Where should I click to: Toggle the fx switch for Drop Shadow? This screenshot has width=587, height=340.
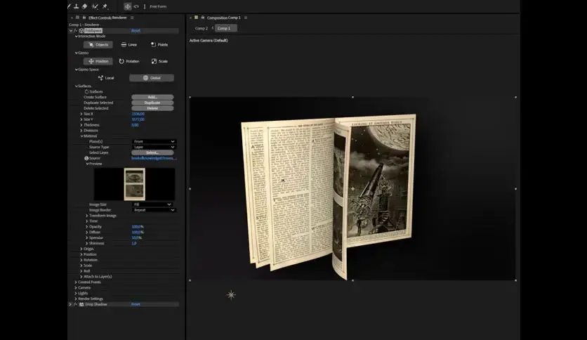click(x=76, y=304)
